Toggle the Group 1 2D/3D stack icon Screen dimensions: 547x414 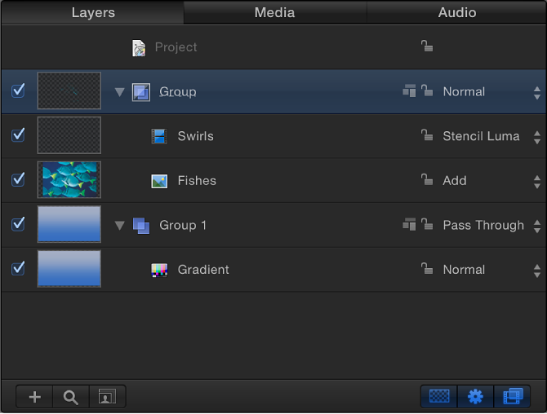tap(409, 225)
